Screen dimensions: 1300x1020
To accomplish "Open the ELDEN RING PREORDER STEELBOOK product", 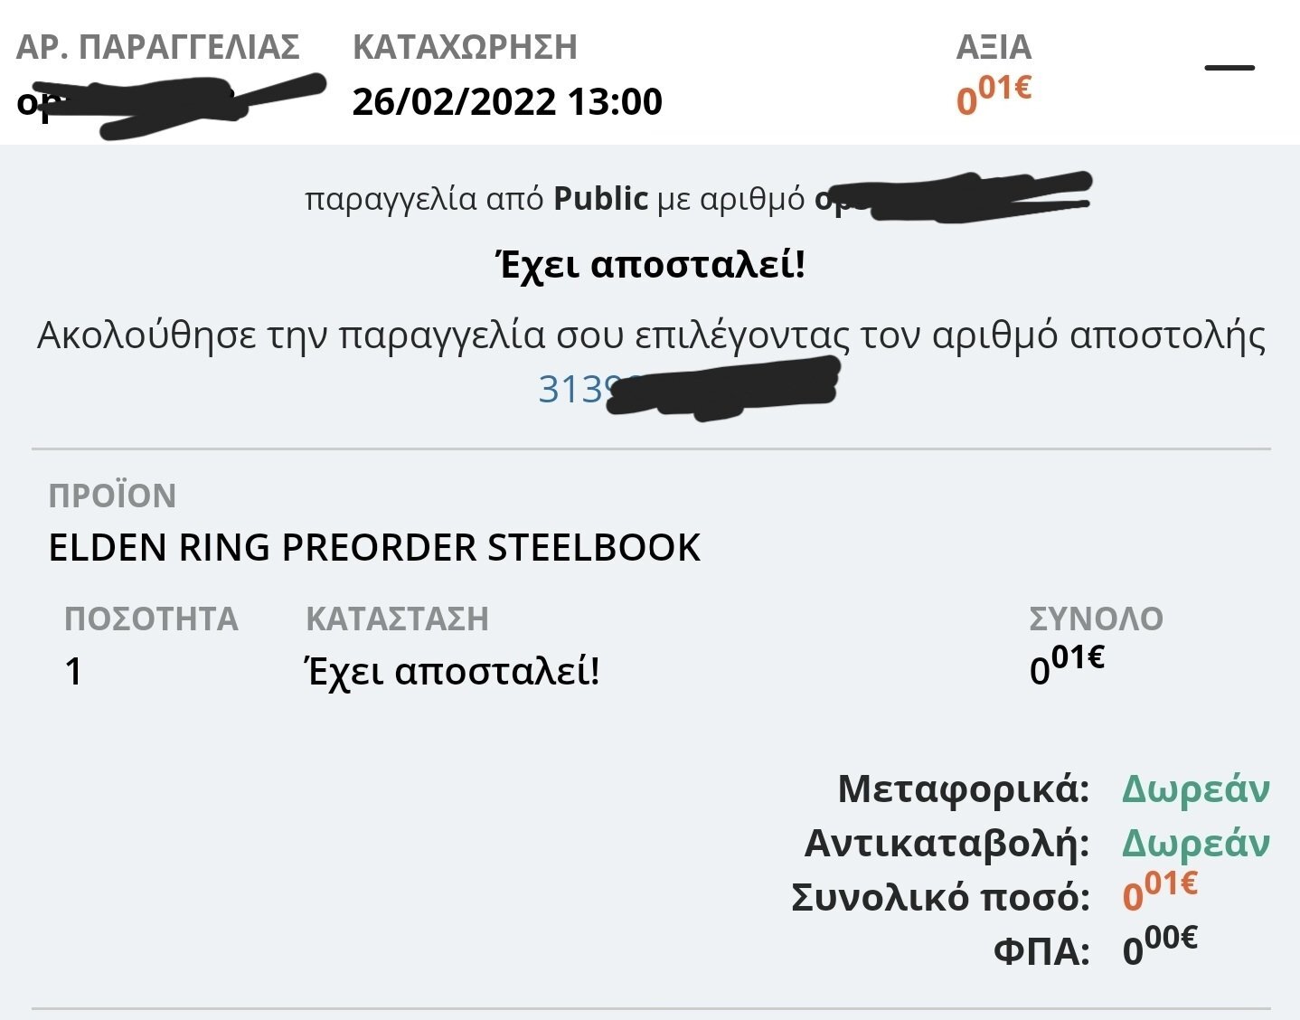I will click(374, 548).
